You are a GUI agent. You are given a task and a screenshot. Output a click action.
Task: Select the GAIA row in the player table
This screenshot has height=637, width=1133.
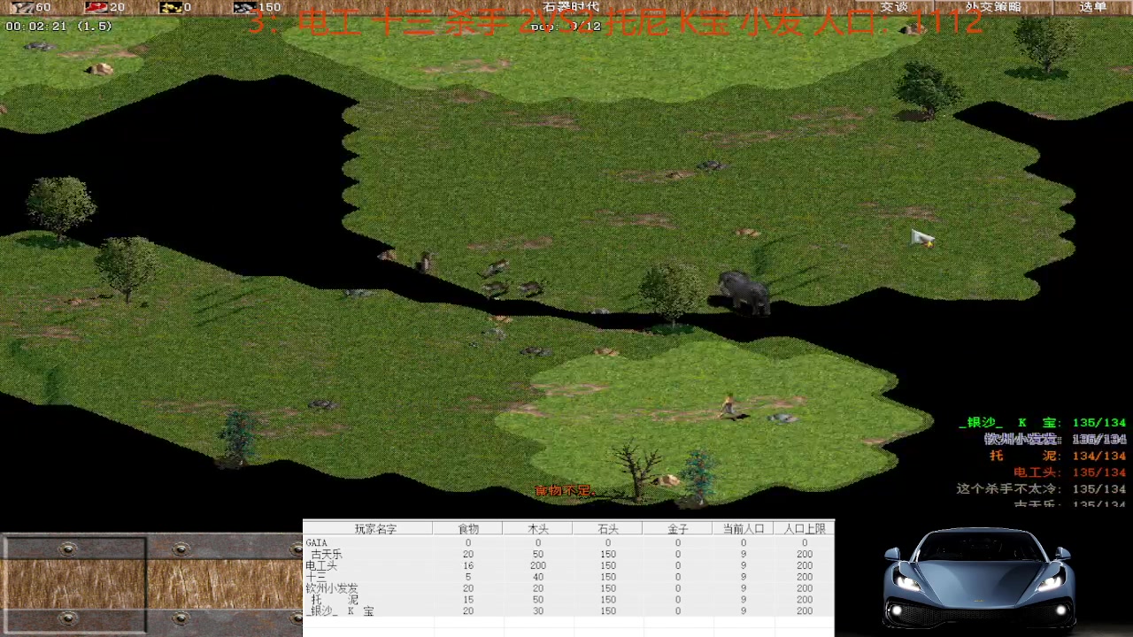click(568, 542)
